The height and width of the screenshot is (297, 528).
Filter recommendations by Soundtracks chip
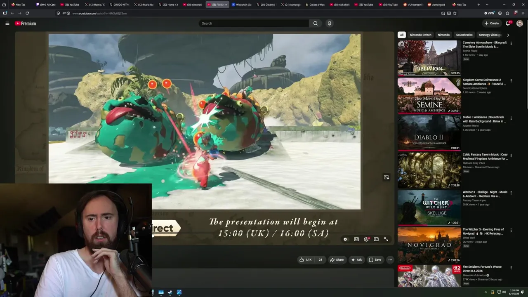(x=464, y=35)
